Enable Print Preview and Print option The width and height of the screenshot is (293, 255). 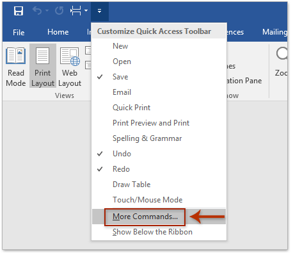point(159,123)
